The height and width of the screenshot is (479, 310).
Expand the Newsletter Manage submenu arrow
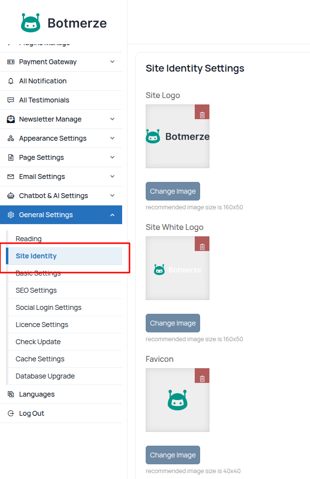point(112,119)
